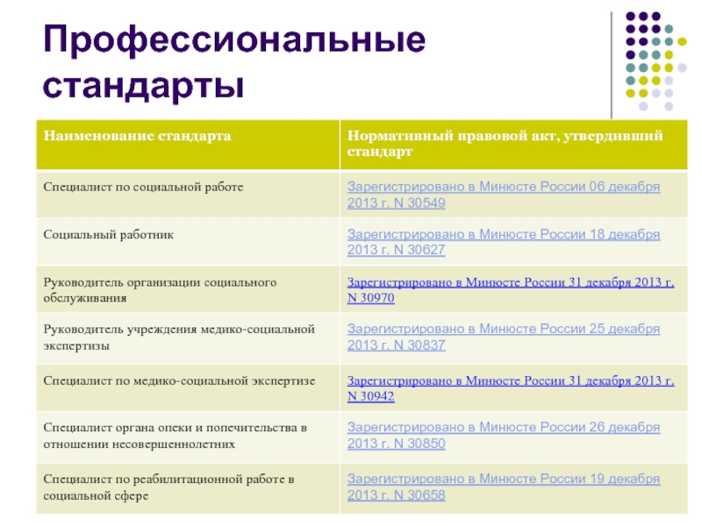Select 'Специалист органа опеки и попечительства' cell
Screen dimensions: 702x526
coord(188,437)
